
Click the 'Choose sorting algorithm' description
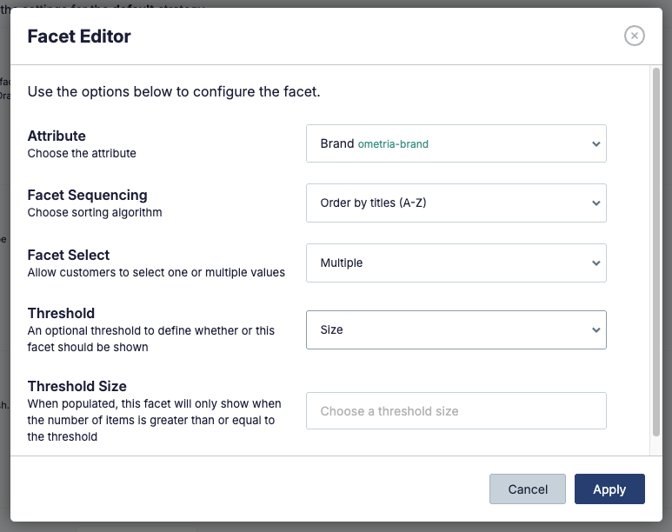point(95,213)
